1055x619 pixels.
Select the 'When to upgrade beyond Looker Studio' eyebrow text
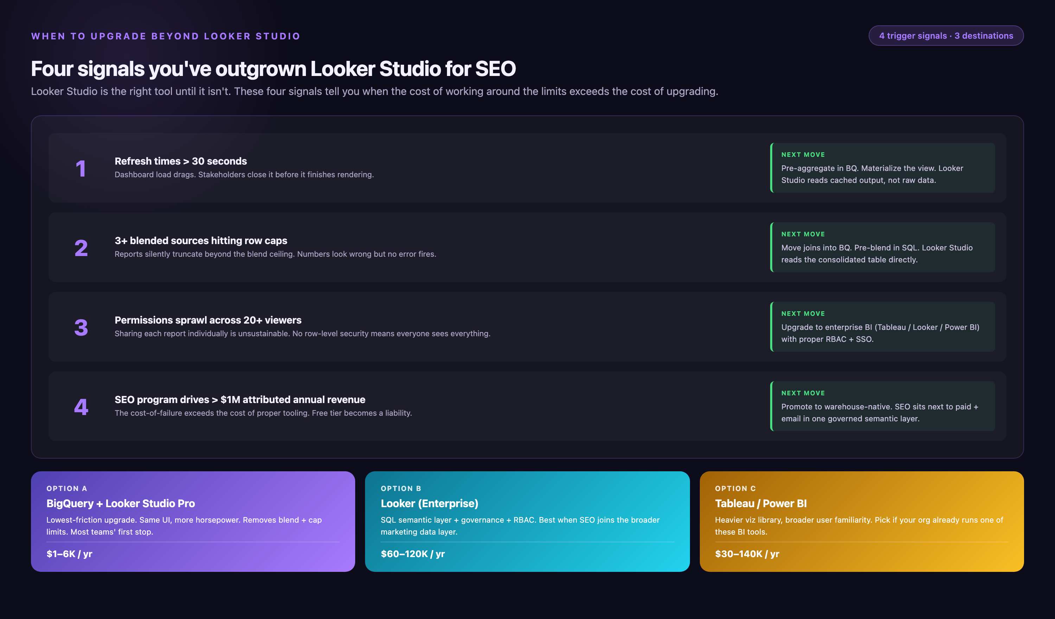click(x=166, y=36)
